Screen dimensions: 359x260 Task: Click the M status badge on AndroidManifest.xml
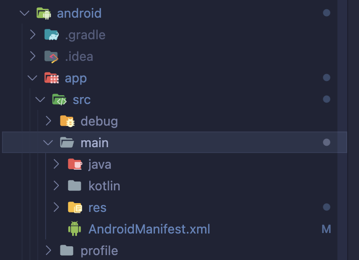coord(326,229)
